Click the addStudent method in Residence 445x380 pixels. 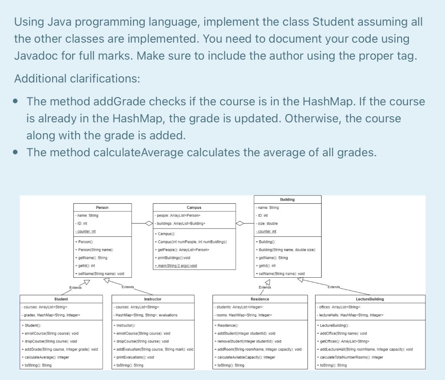(x=246, y=333)
